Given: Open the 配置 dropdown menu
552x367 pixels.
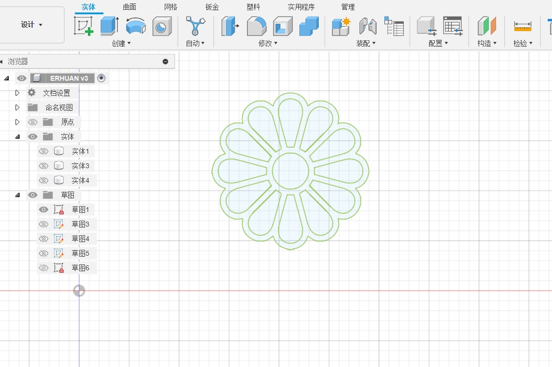Looking at the screenshot, I should click(x=438, y=43).
